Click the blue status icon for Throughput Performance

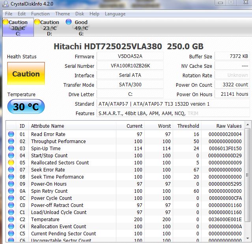(11, 141)
